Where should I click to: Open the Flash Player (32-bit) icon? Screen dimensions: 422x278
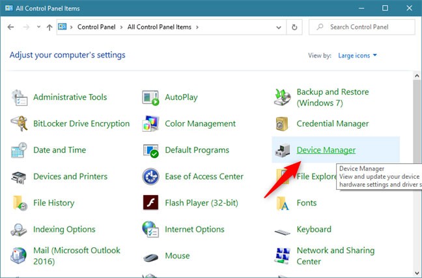(151, 203)
